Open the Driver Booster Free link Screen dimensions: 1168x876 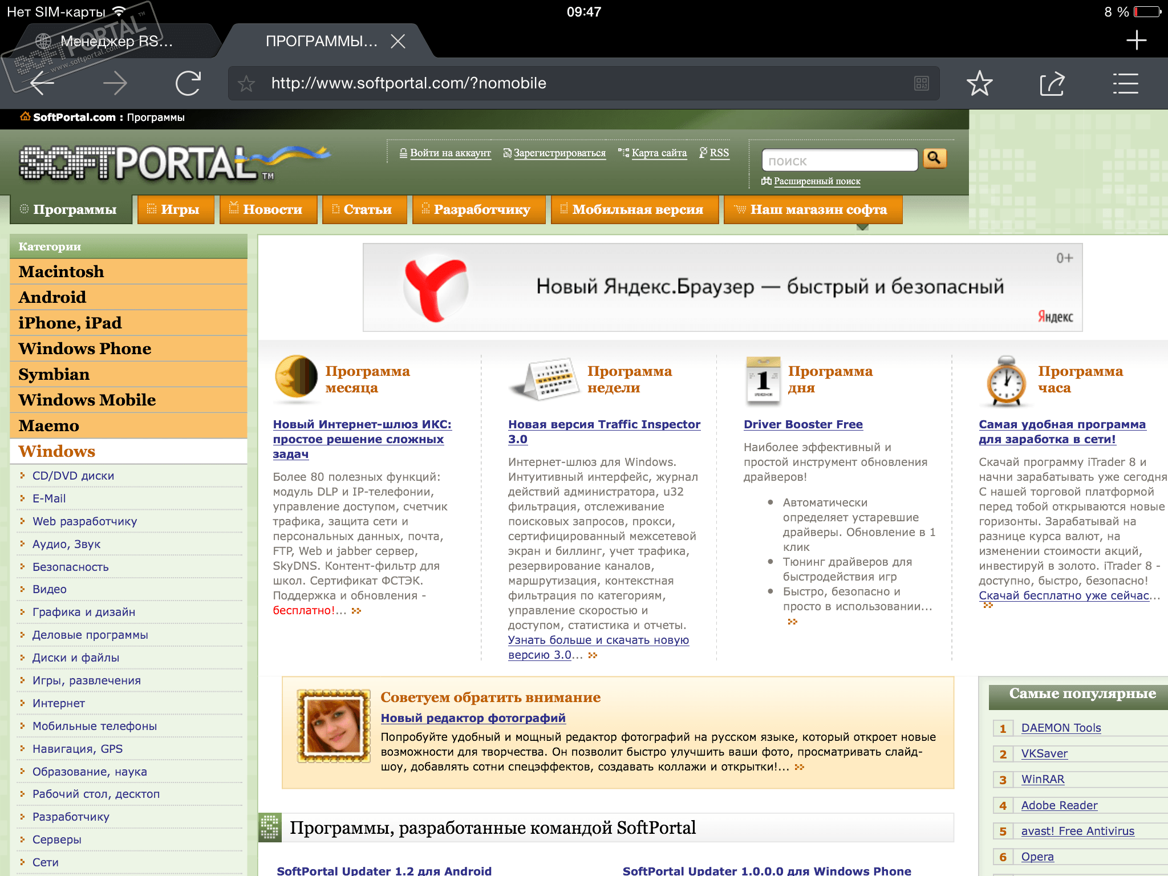point(803,424)
